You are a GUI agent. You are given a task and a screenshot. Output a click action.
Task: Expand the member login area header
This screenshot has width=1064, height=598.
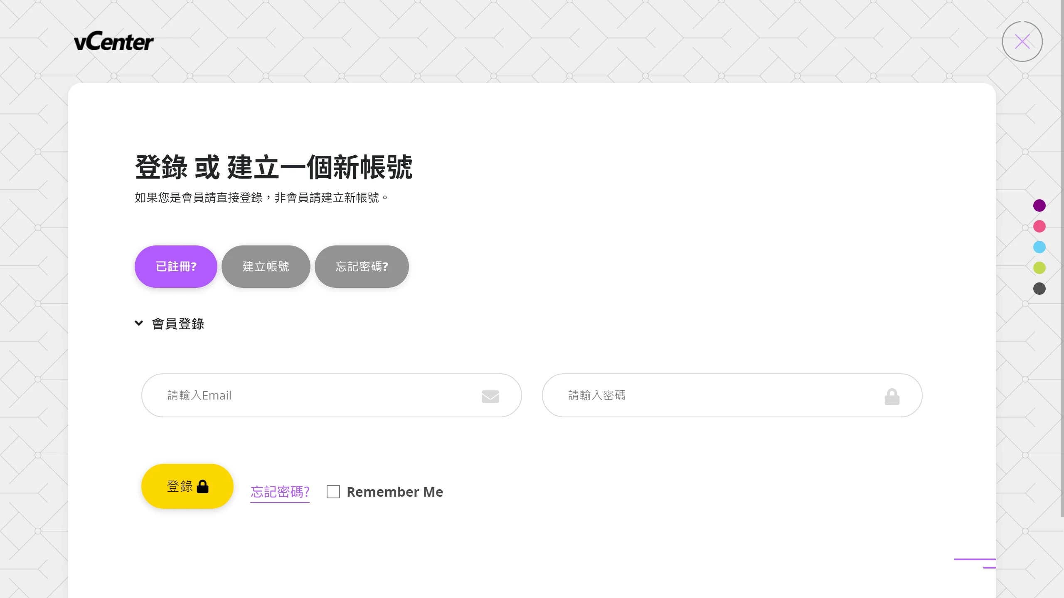pyautogui.click(x=178, y=324)
